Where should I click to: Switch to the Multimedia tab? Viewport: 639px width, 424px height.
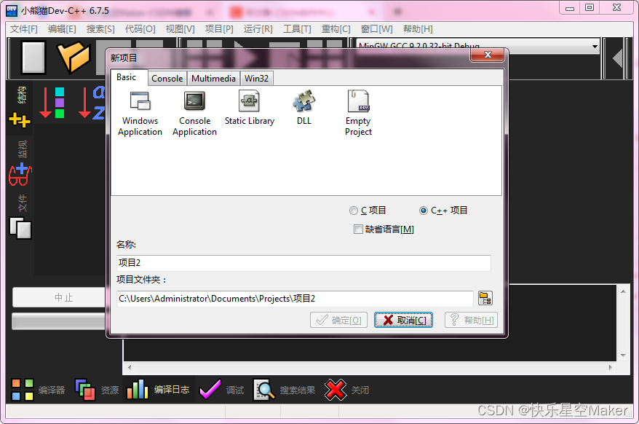(213, 79)
